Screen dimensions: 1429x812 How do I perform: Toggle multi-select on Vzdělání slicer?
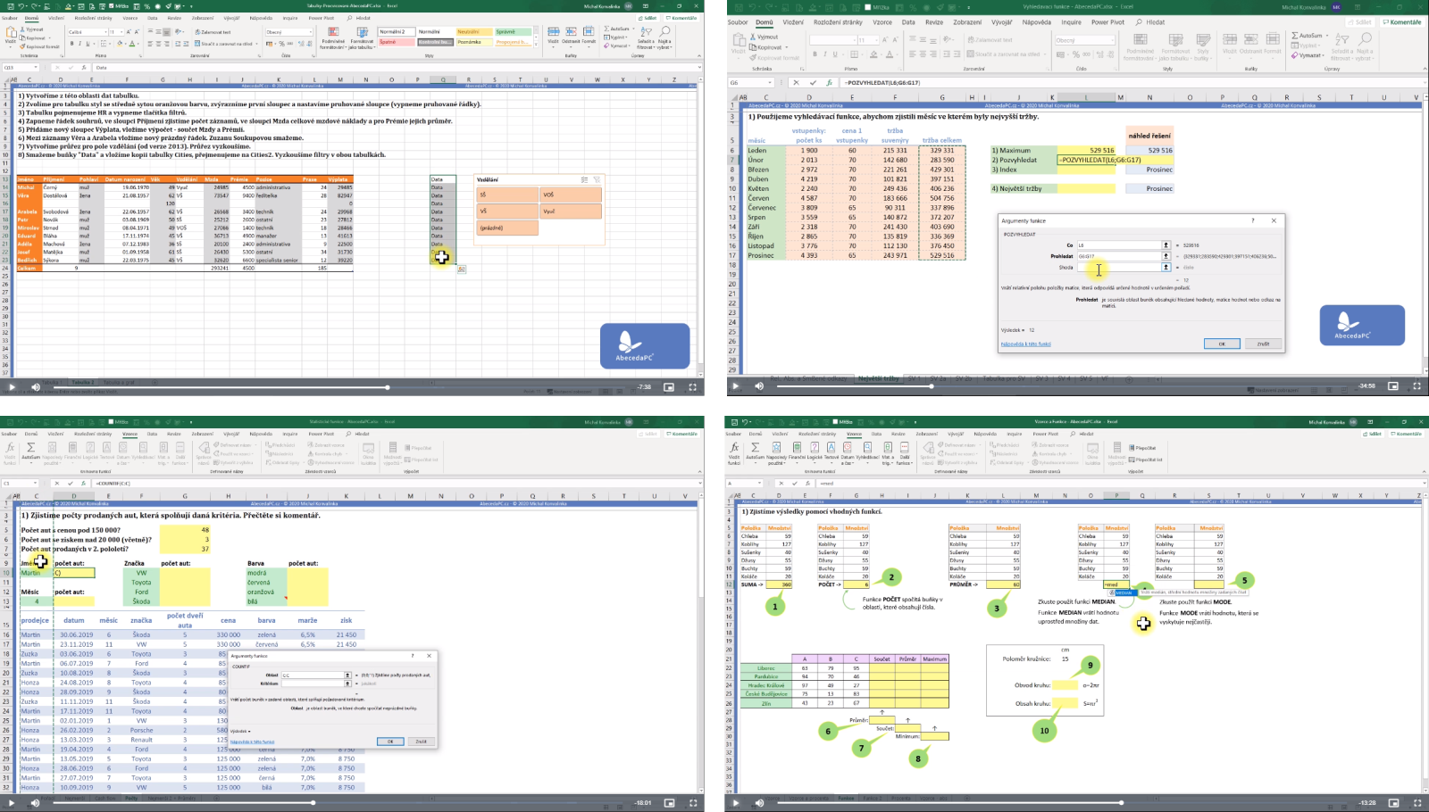click(x=585, y=179)
